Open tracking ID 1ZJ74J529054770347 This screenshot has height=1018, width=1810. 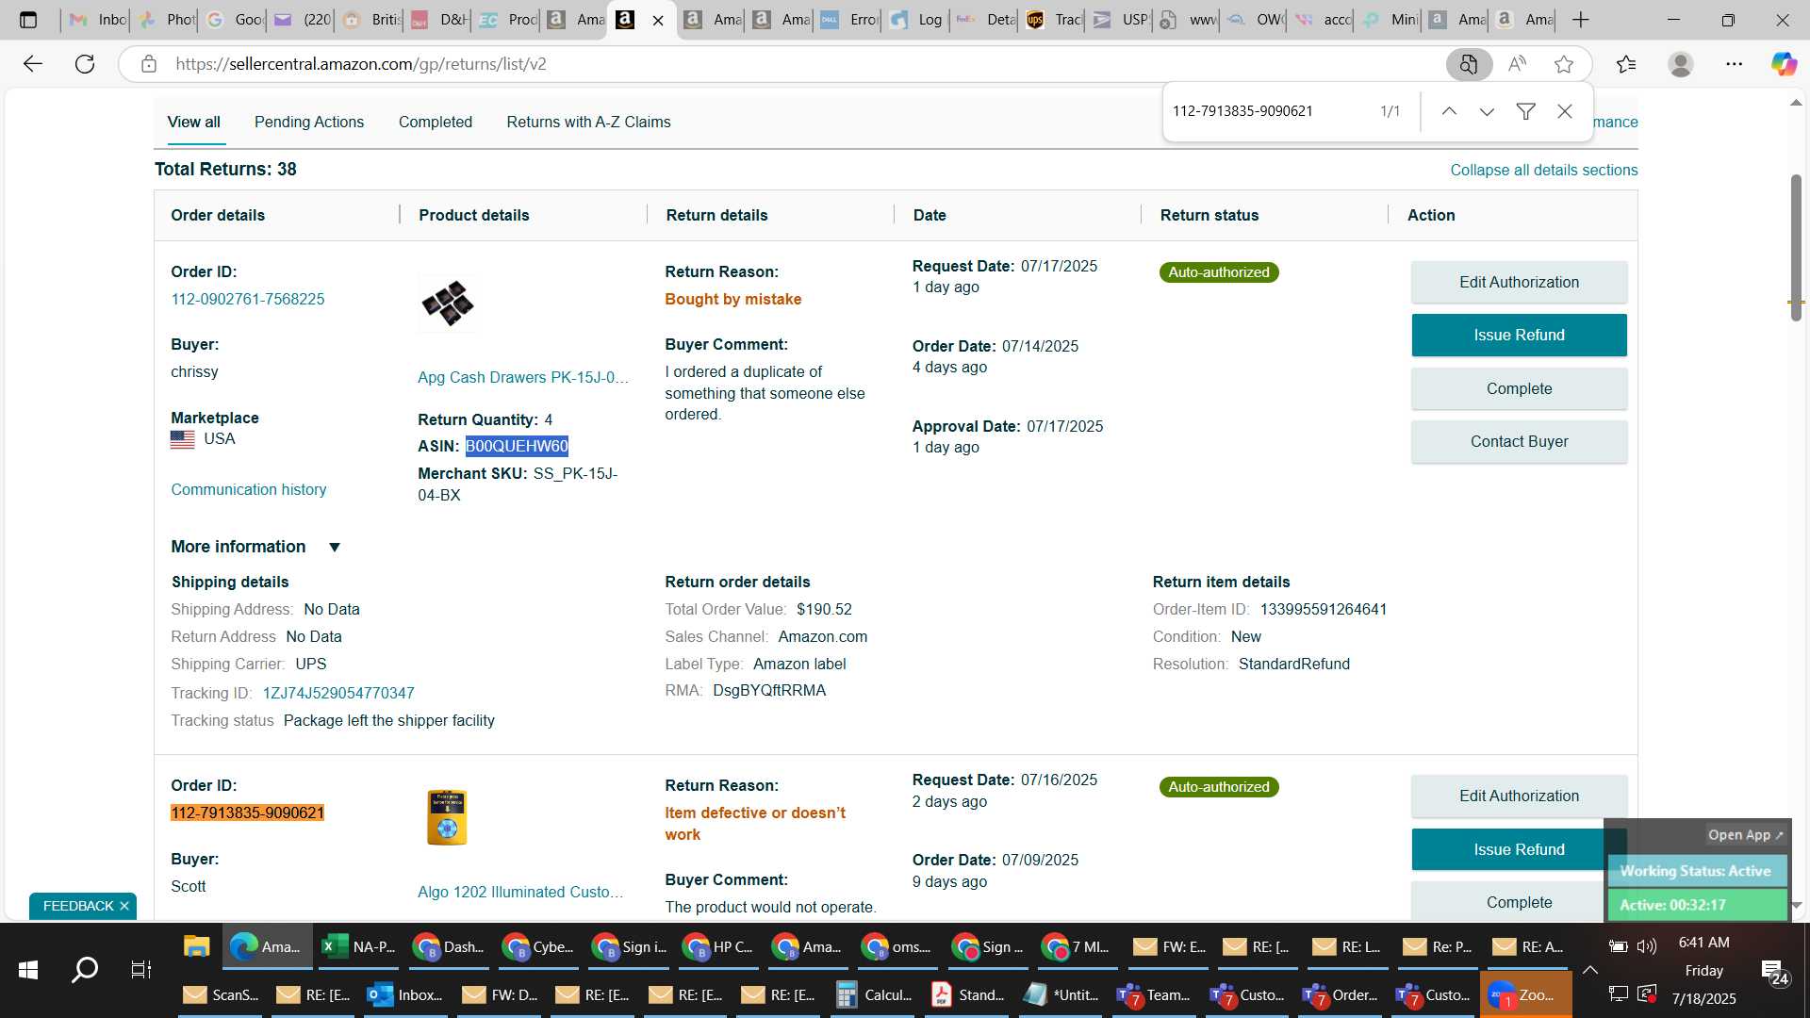point(338,693)
